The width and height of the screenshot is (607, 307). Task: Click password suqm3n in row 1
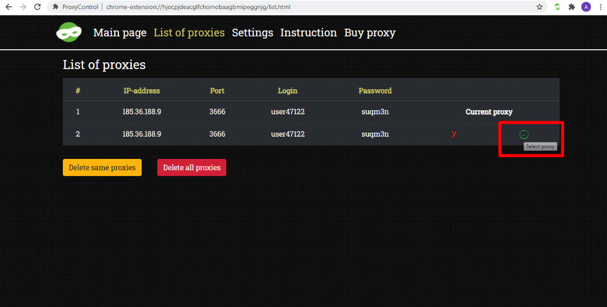pos(375,112)
